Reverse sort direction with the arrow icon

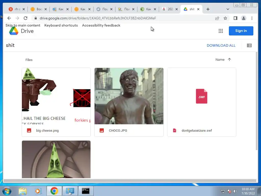pyautogui.click(x=229, y=59)
